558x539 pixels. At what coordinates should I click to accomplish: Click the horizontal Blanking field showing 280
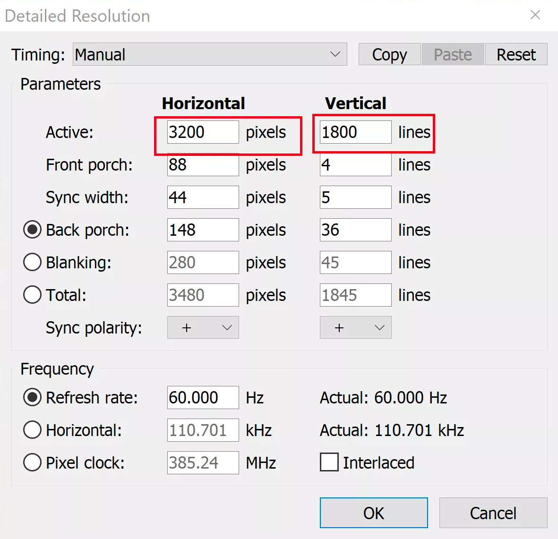(x=203, y=262)
